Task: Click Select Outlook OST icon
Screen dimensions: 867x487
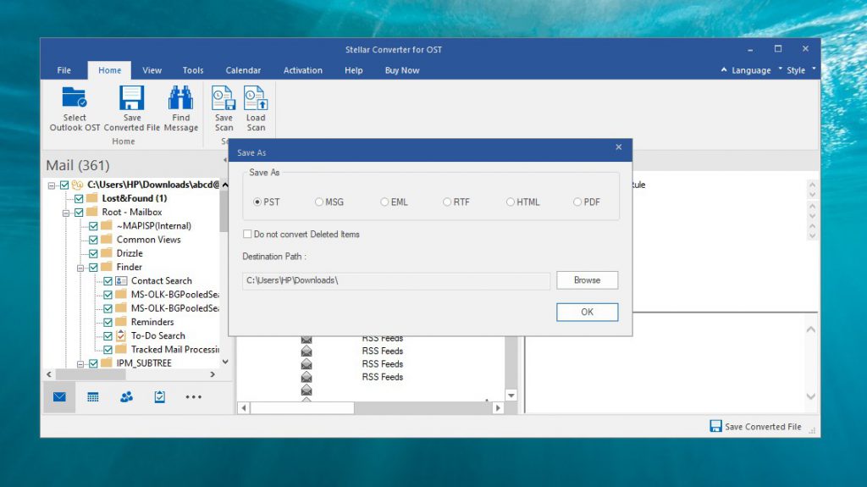Action: click(x=75, y=98)
